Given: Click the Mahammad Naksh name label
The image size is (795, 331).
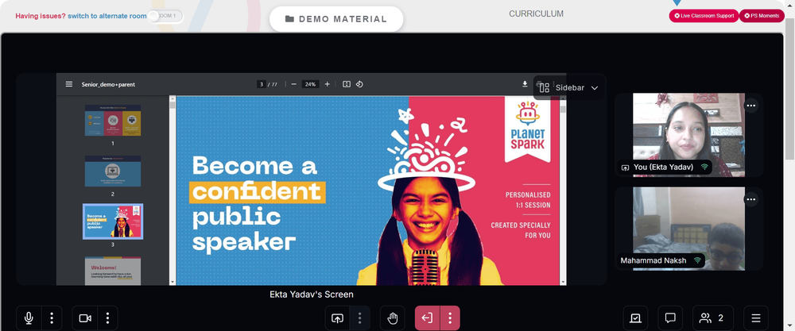Looking at the screenshot, I should click(653, 260).
